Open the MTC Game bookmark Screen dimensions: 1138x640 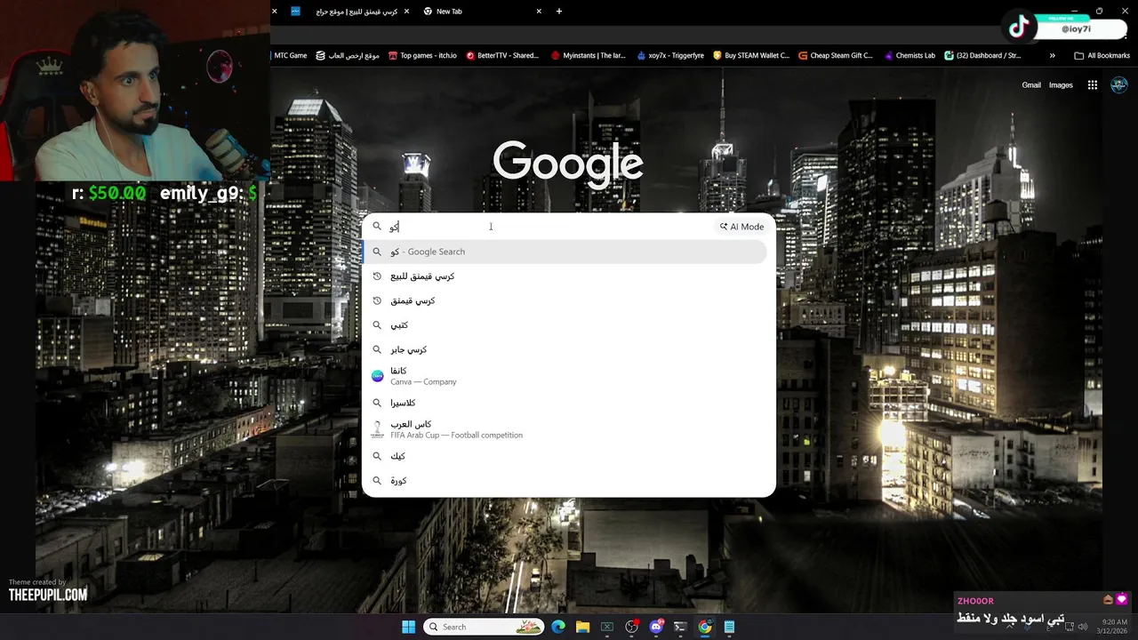[x=290, y=55]
